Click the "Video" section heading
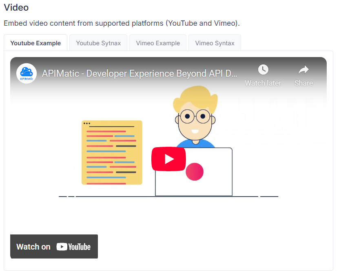The width and height of the screenshot is (341, 274). pyautogui.click(x=16, y=7)
